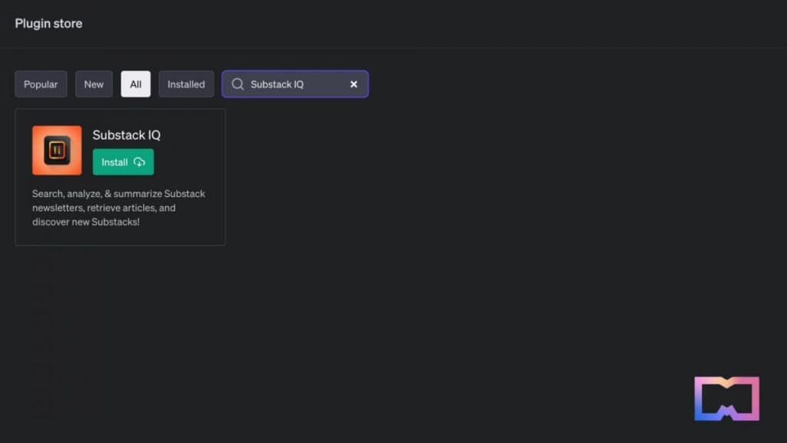Click the Substack IQ plugin title
Viewport: 787px width, 443px height.
[127, 135]
